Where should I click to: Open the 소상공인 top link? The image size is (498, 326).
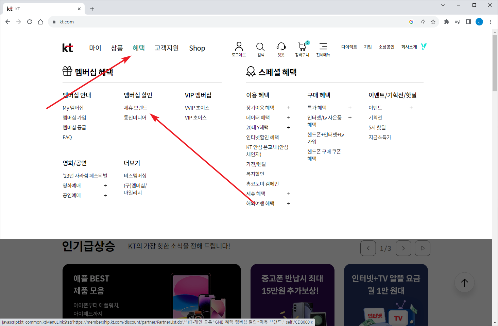click(x=387, y=47)
